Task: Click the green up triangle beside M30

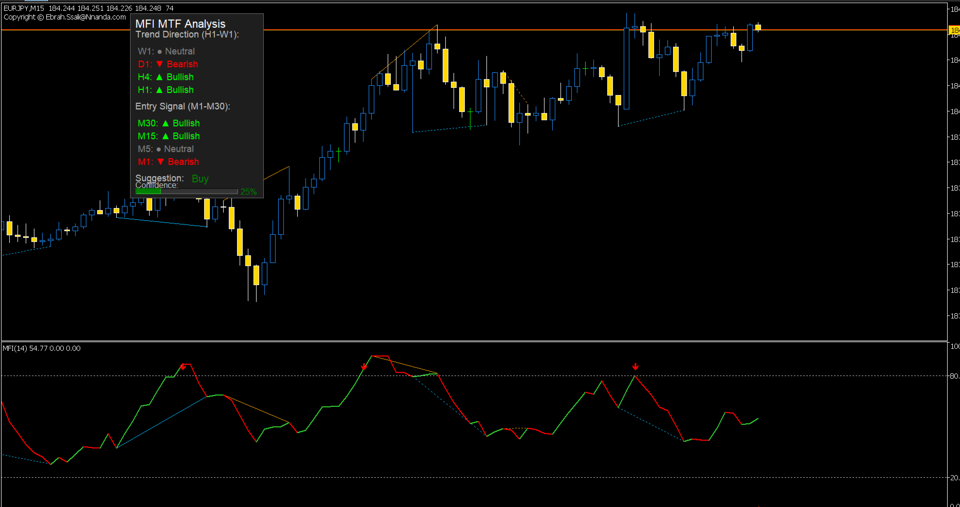Action: (x=166, y=123)
